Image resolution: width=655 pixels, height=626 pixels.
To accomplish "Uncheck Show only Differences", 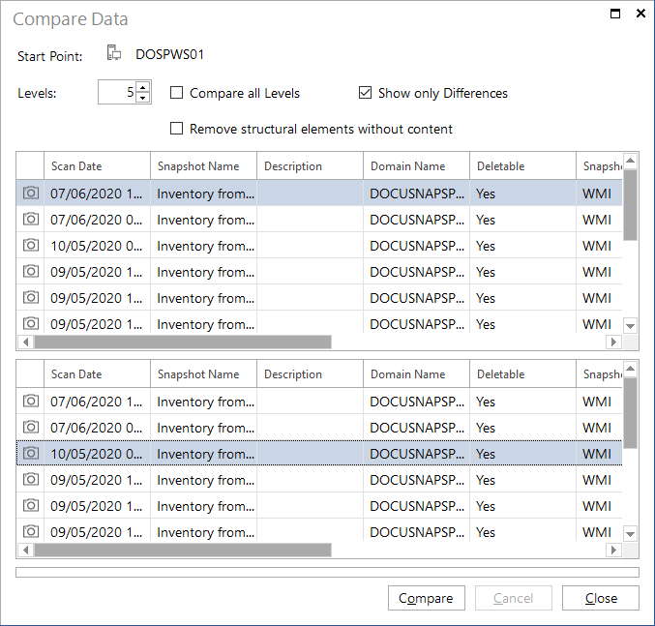I will (x=365, y=92).
